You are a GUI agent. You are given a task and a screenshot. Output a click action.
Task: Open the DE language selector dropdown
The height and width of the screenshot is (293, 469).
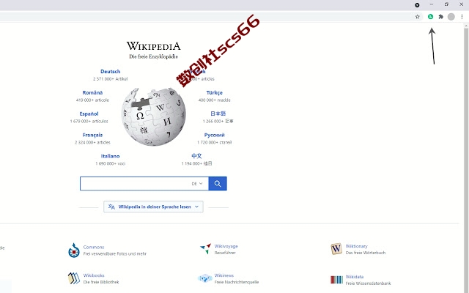[x=197, y=184]
